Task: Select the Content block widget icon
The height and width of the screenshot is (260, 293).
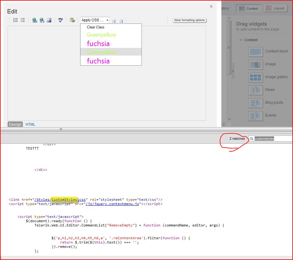Action: [x=255, y=52]
